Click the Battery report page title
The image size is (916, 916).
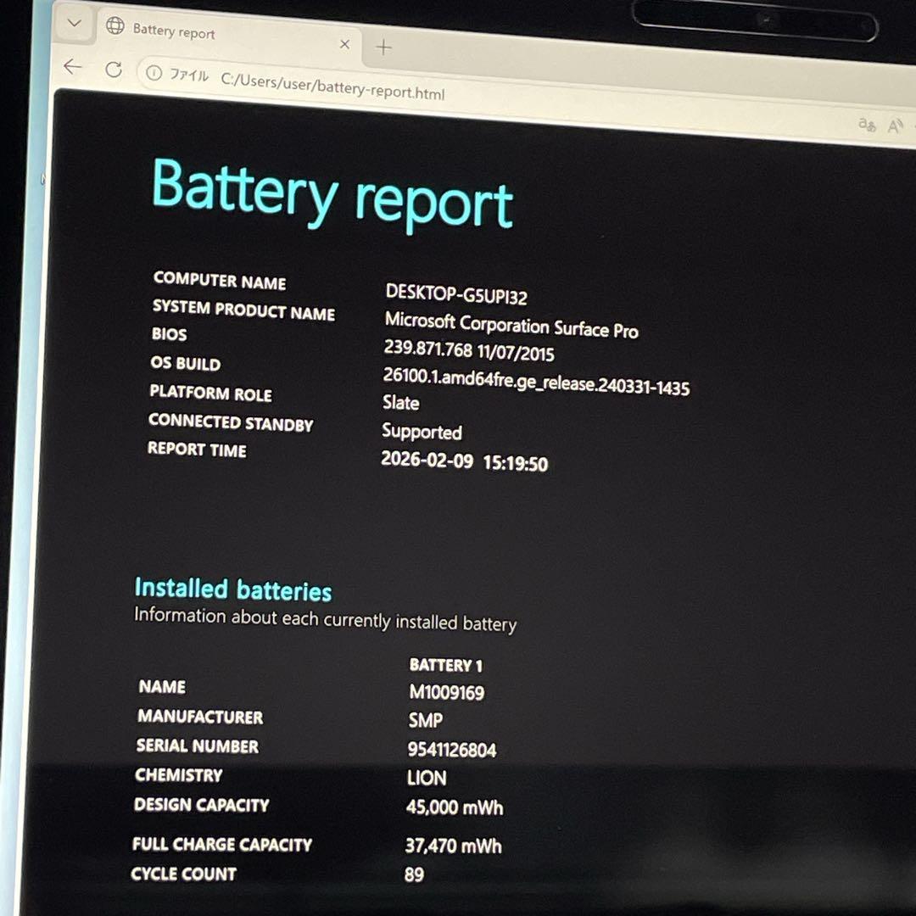(331, 193)
